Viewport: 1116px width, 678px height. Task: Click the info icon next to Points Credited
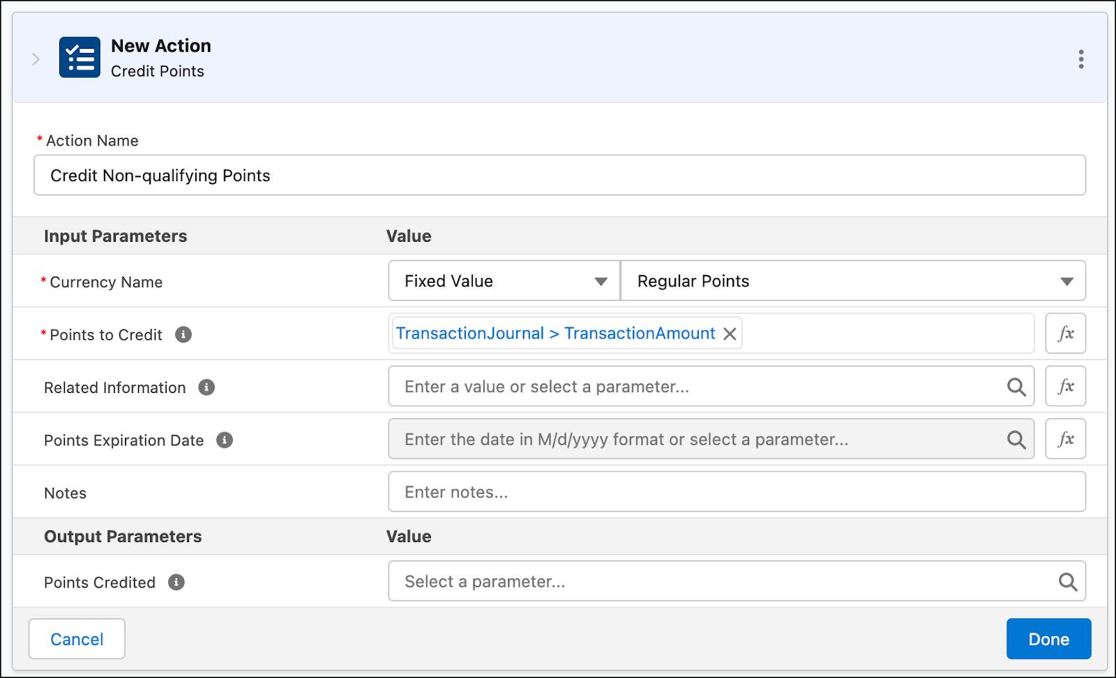(176, 583)
